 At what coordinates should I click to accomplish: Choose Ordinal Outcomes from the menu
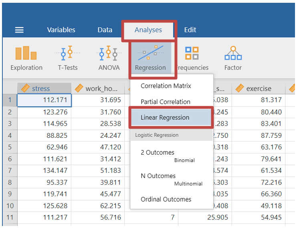tap(166, 200)
